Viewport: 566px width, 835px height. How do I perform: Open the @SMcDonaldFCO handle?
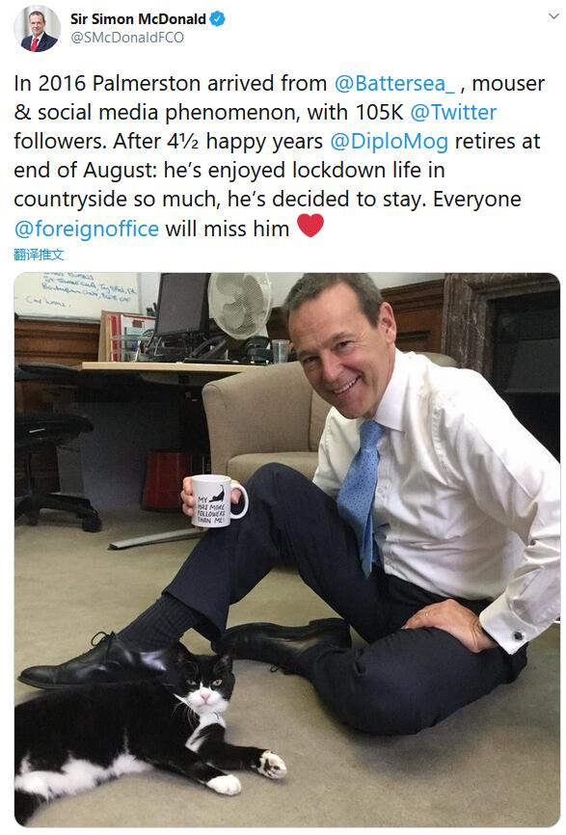coord(126,38)
